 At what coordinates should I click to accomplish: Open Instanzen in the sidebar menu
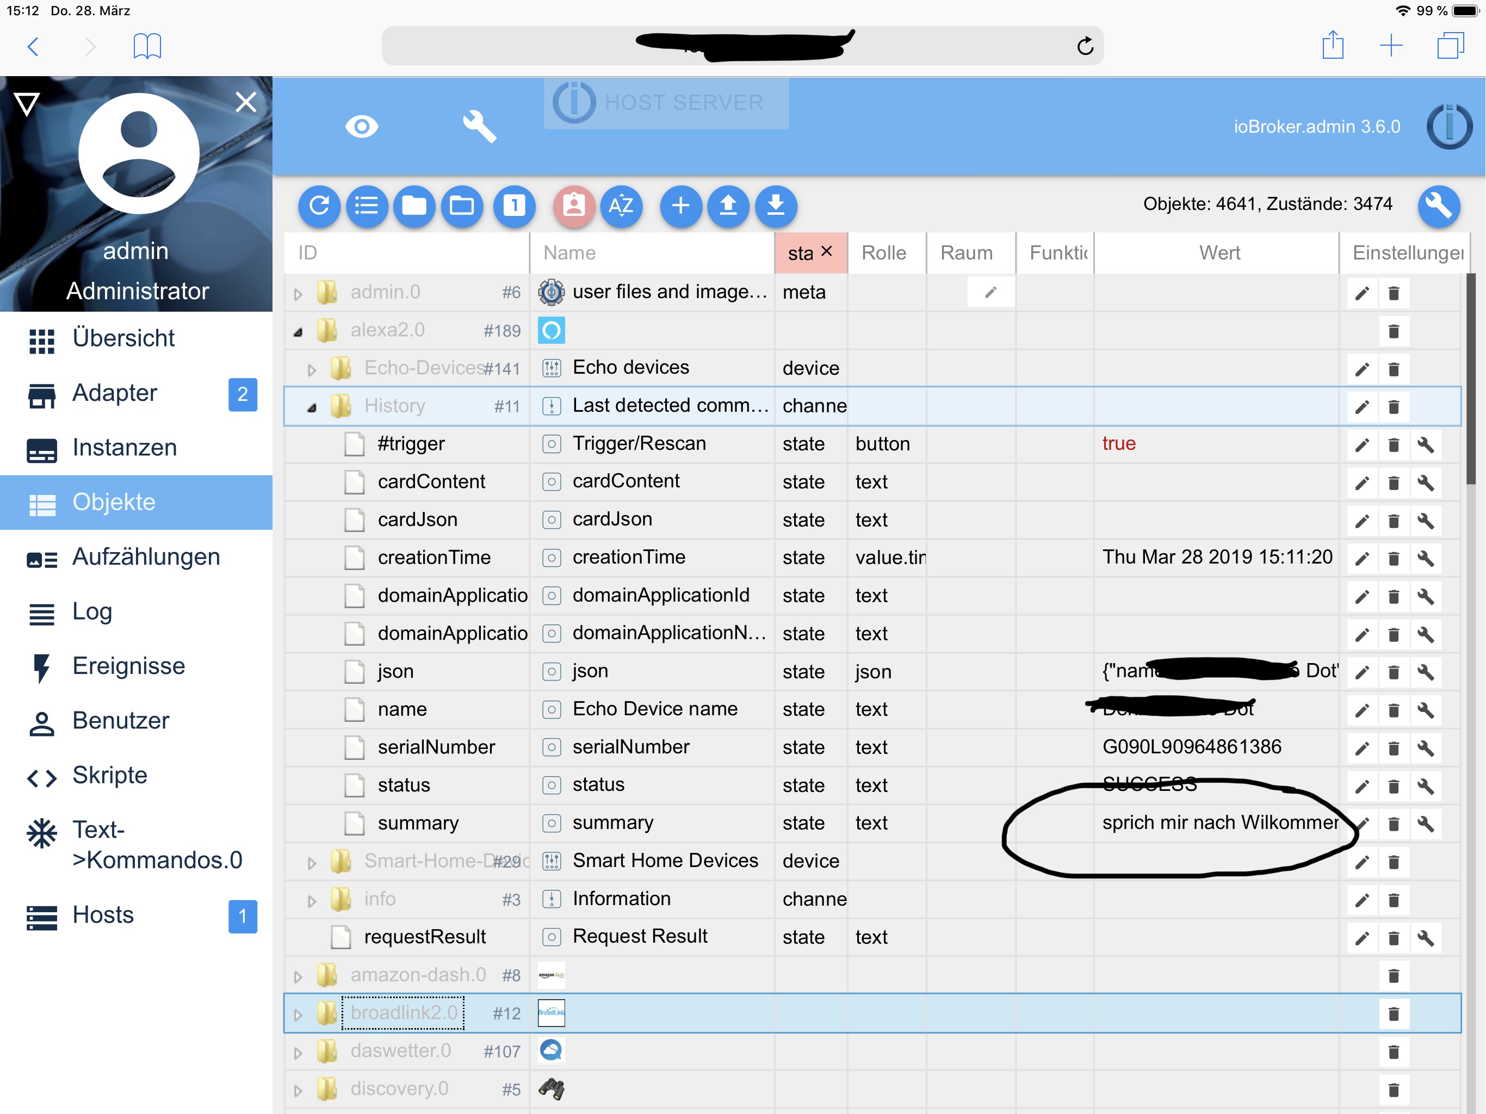pyautogui.click(x=124, y=448)
